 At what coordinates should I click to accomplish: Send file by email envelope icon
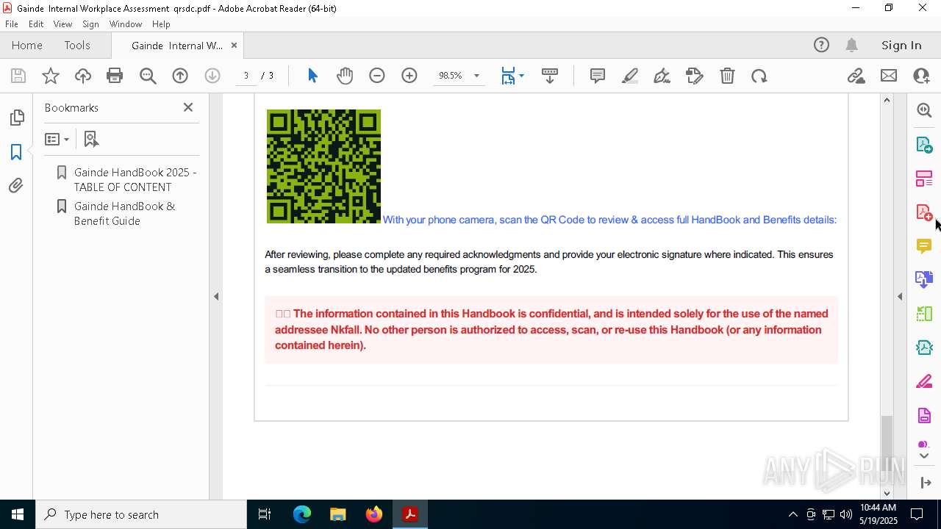point(889,76)
